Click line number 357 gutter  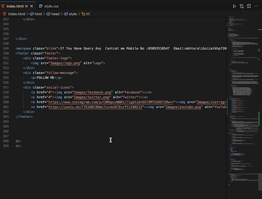click(x=6, y=88)
